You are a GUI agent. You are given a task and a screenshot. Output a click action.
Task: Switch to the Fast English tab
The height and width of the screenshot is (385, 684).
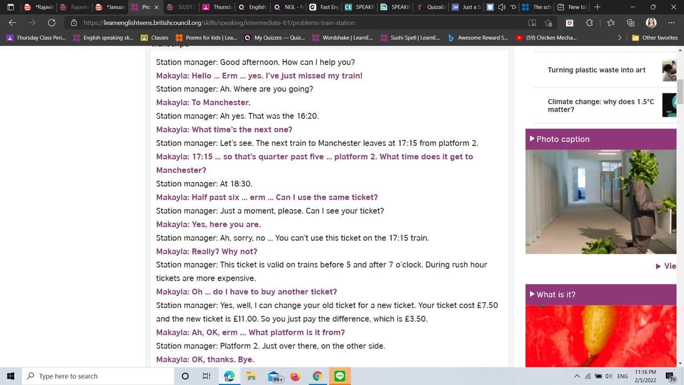click(x=325, y=7)
